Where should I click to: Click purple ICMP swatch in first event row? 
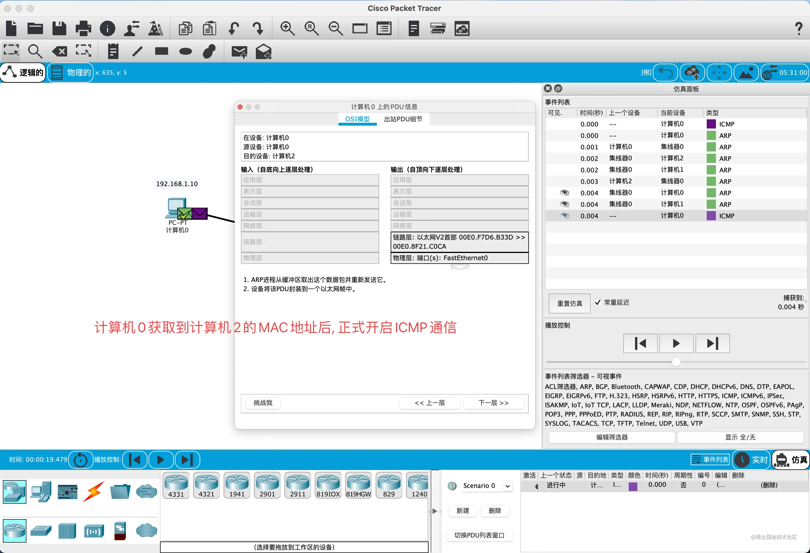pos(711,124)
